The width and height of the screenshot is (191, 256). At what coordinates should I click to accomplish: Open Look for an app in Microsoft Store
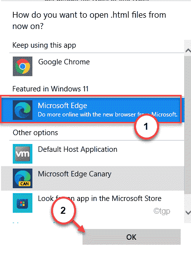pyautogui.click(x=100, y=199)
